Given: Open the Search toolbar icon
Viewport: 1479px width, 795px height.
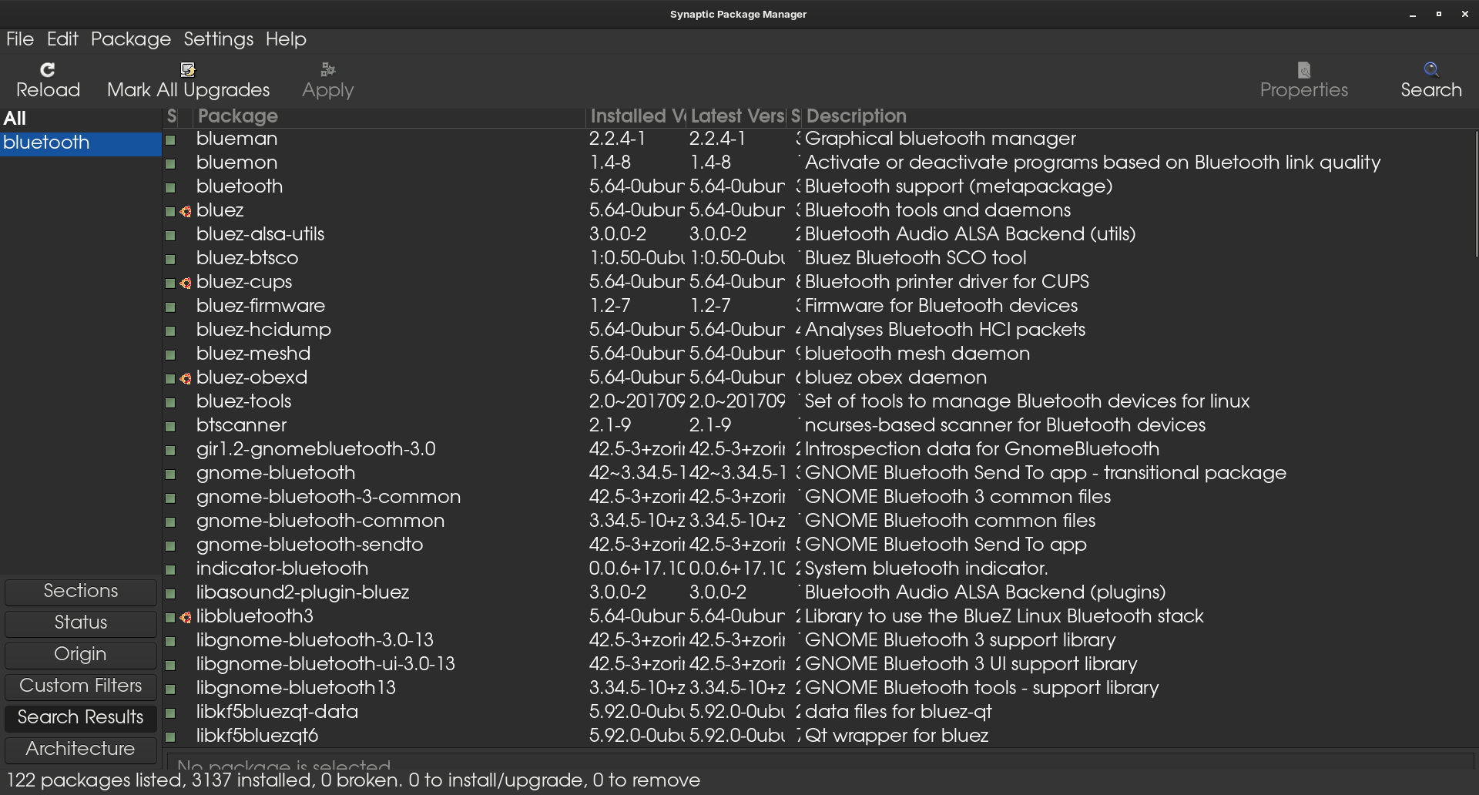Looking at the screenshot, I should 1430,70.
